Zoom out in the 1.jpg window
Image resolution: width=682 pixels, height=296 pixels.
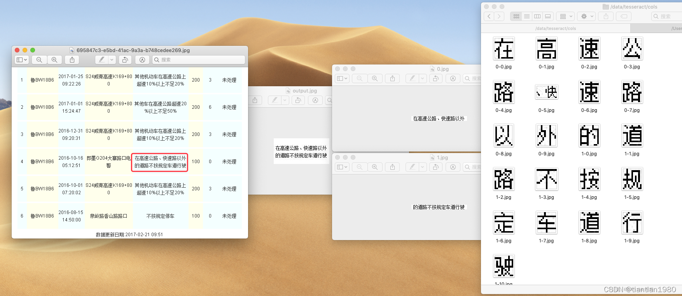[x=360, y=167]
